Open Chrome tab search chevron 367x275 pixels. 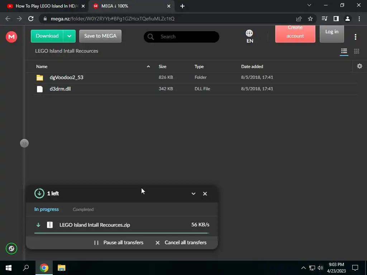(x=309, y=5)
